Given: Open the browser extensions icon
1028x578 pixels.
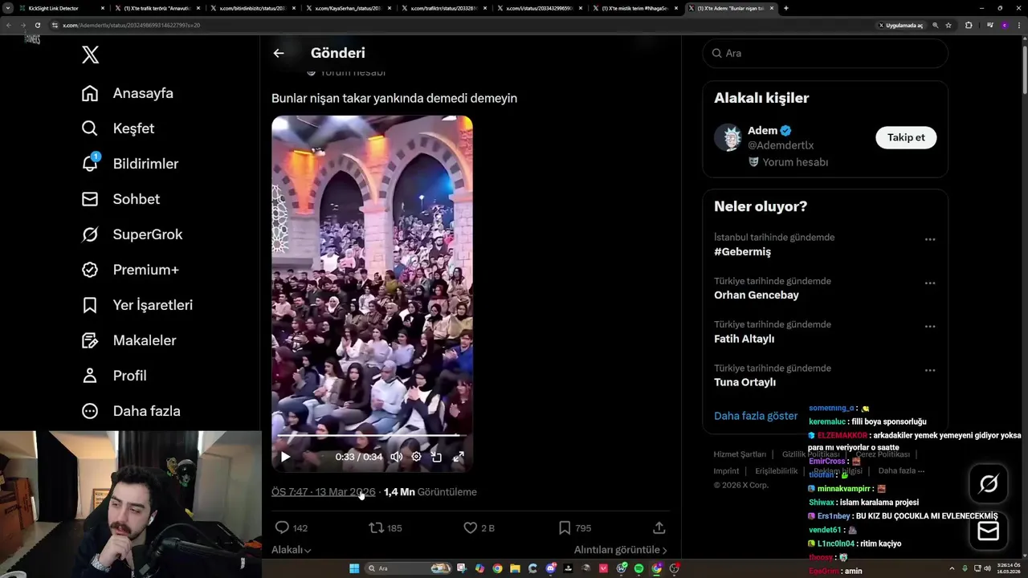Looking at the screenshot, I should (x=969, y=25).
